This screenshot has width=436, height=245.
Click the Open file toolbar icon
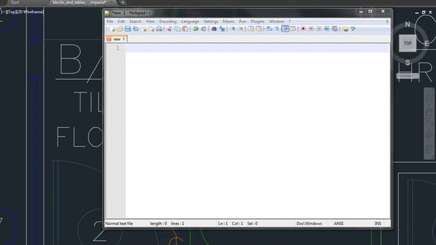click(120, 29)
